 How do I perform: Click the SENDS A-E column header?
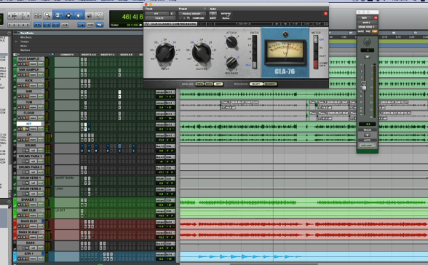(x=126, y=54)
